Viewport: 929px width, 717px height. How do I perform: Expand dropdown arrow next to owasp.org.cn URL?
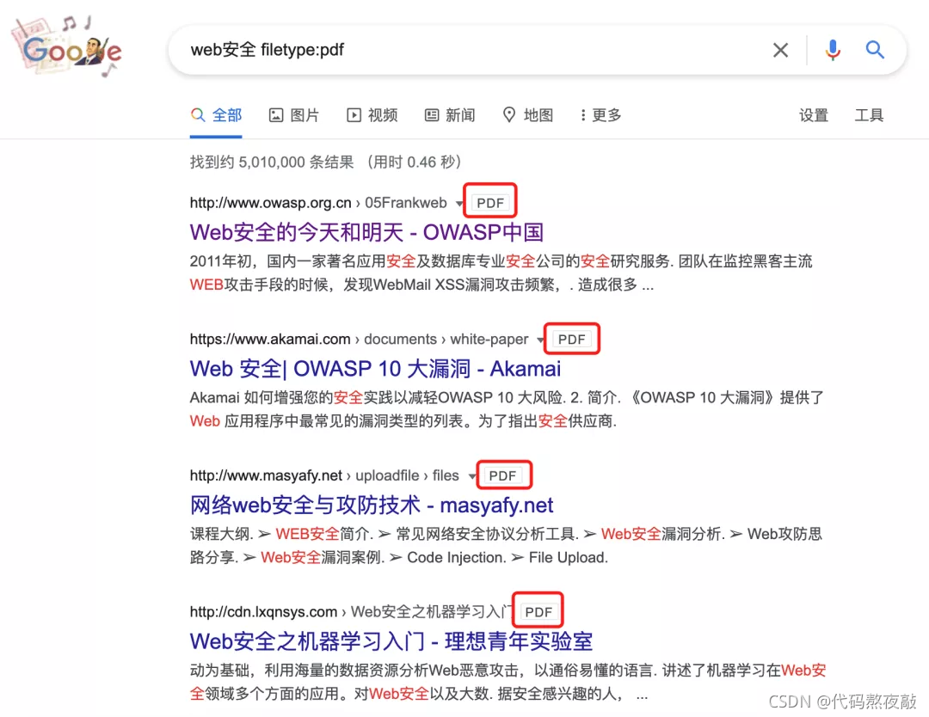click(459, 204)
